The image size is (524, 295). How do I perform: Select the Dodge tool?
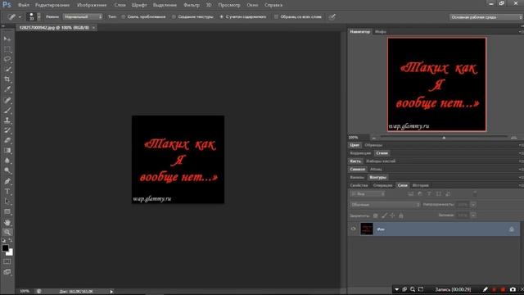(7, 170)
